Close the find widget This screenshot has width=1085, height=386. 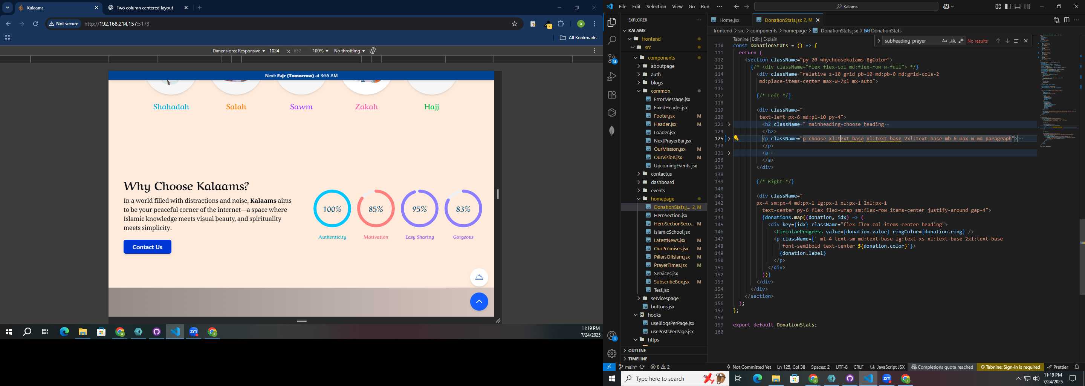pos(1025,41)
